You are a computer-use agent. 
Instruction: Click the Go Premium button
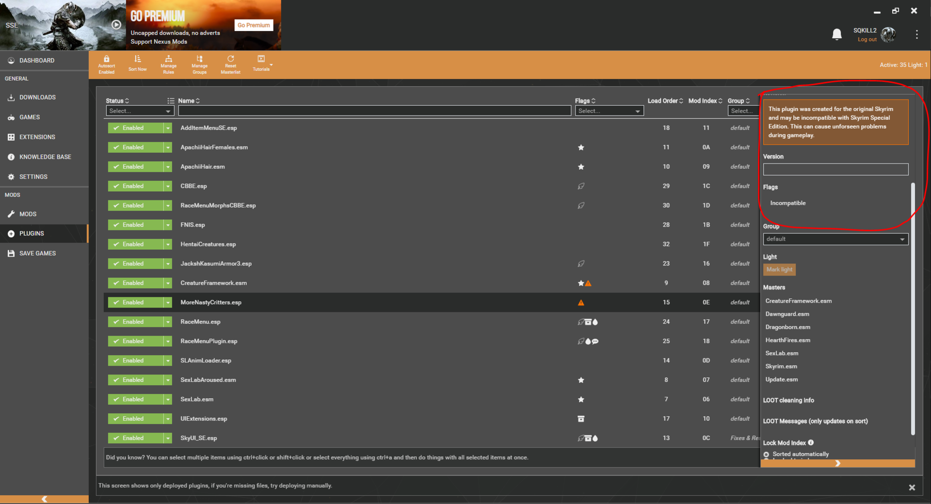(x=254, y=25)
